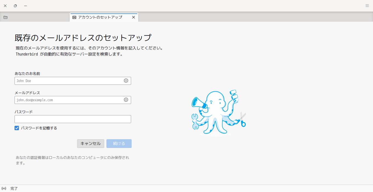Viewport: 373px width, 192px height.
Task: Click heading 既存のメールアドレスのセットアップ
Action: (x=83, y=37)
